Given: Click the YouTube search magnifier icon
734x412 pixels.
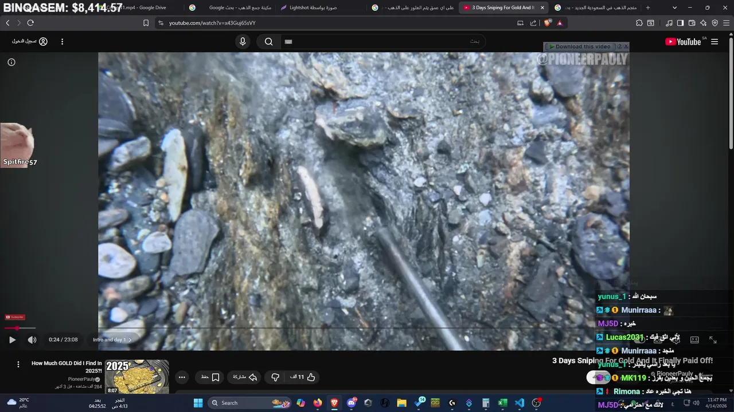Looking at the screenshot, I should [268, 41].
